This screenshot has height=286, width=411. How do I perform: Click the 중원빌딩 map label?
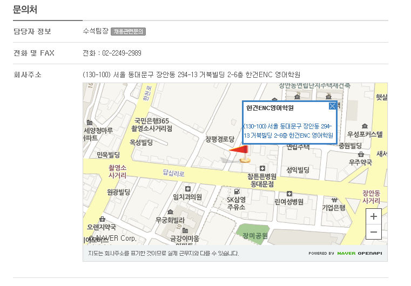[350, 146]
